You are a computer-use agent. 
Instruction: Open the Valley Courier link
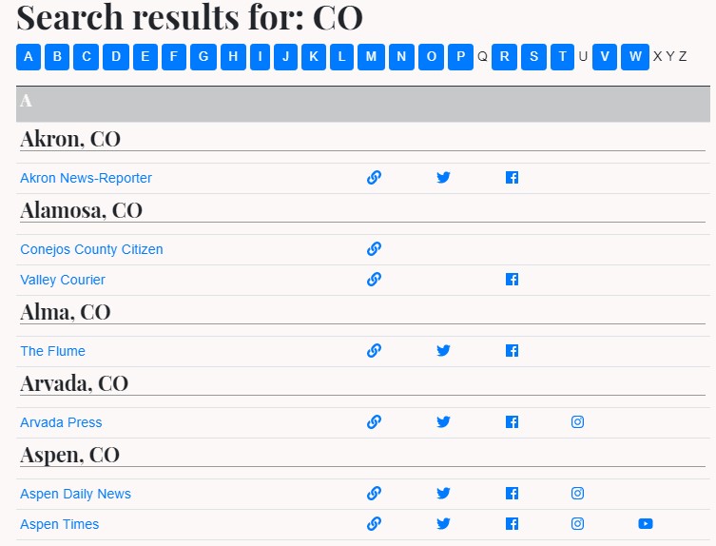63,280
